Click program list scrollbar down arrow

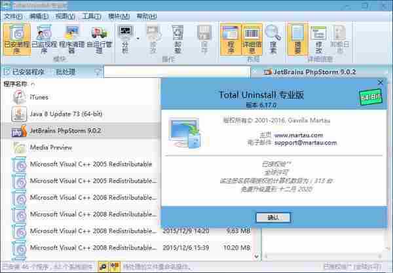click(256, 257)
